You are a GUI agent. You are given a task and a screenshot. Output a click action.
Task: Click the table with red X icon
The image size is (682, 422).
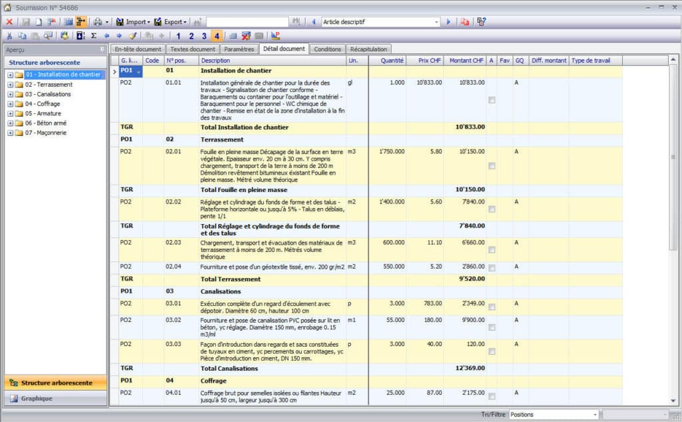tap(246, 36)
